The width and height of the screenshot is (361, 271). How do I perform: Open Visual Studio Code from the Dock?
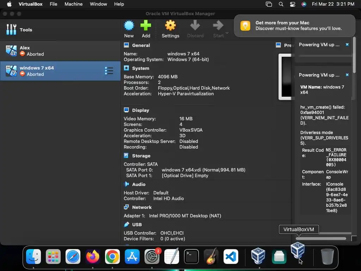click(x=231, y=257)
